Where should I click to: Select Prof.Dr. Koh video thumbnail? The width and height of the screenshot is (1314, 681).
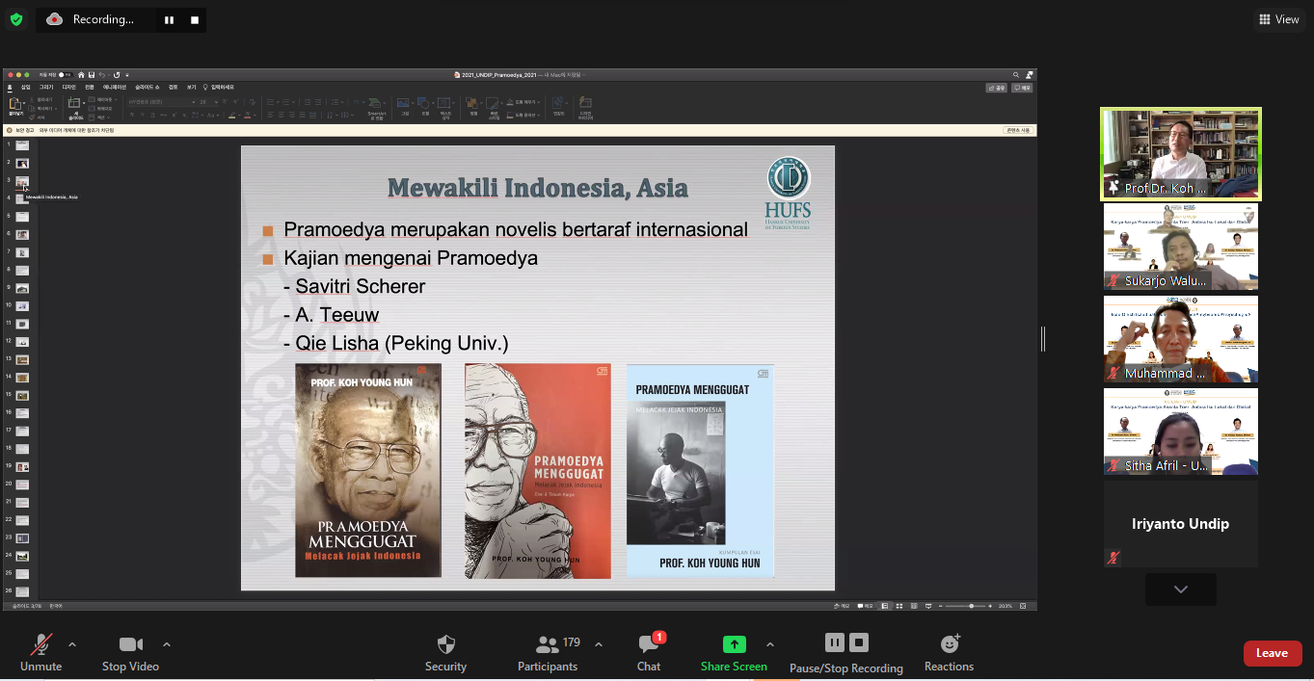pyautogui.click(x=1180, y=153)
